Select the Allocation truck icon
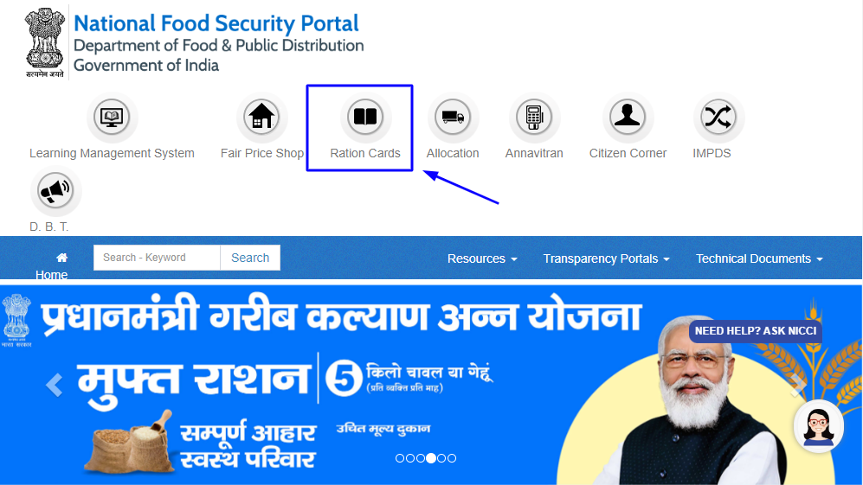This screenshot has width=863, height=485. (x=453, y=117)
